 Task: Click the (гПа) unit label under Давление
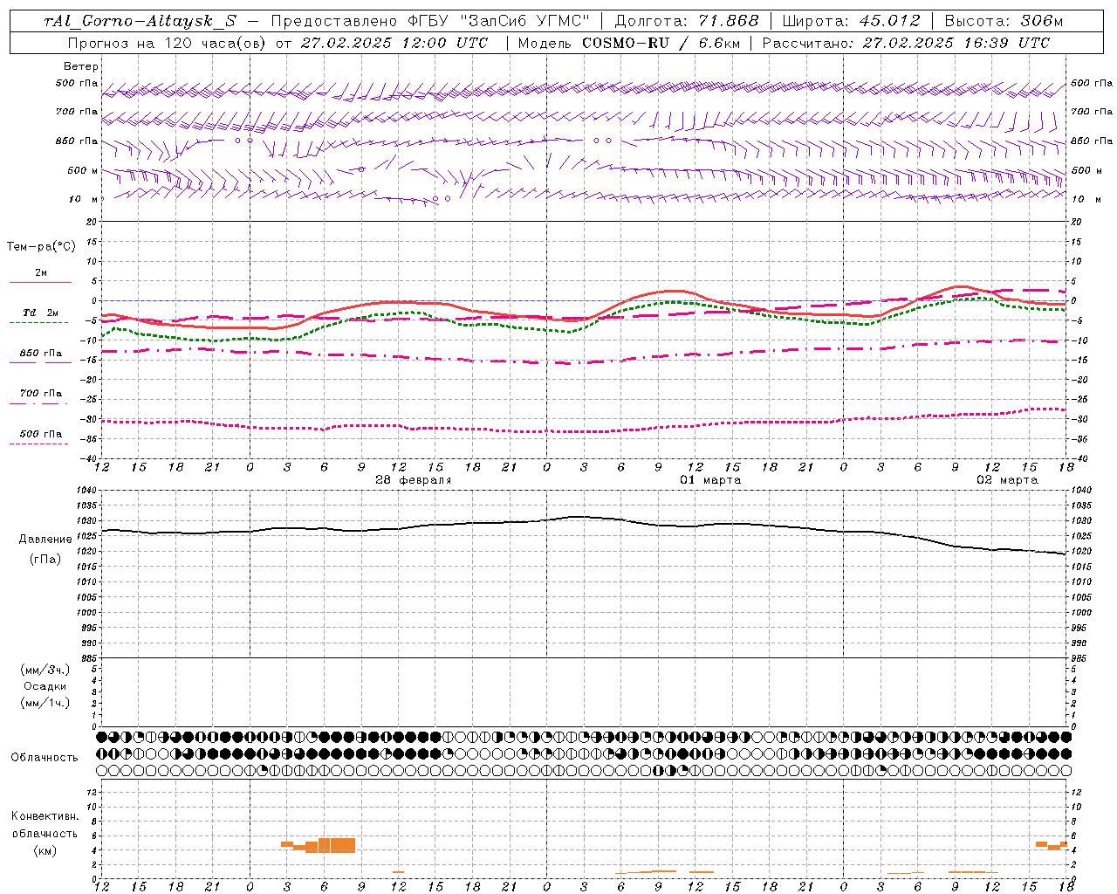click(x=45, y=560)
